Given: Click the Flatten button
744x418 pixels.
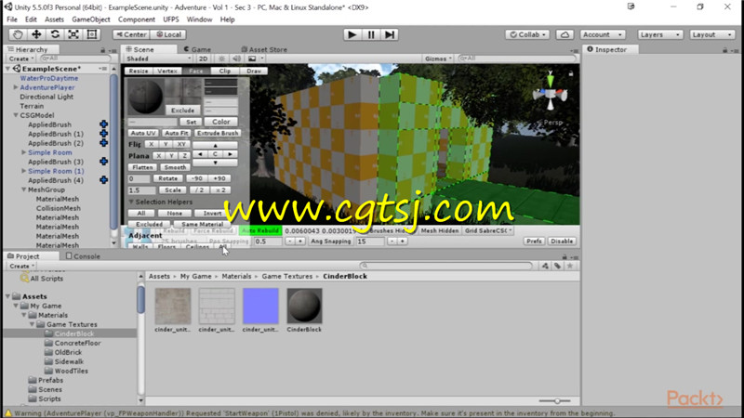Looking at the screenshot, I should coord(142,167).
